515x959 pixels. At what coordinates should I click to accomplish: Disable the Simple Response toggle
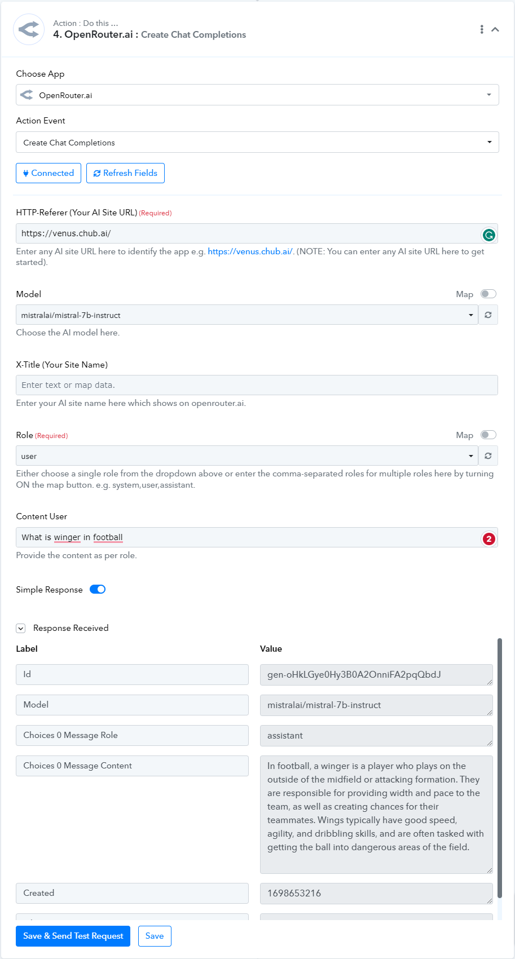pyautogui.click(x=98, y=589)
